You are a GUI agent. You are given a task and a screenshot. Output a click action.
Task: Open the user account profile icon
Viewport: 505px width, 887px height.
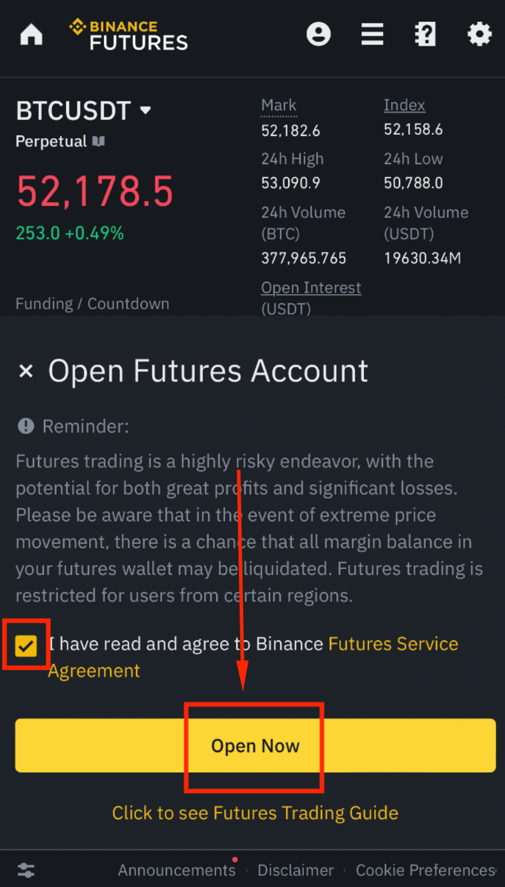[318, 35]
